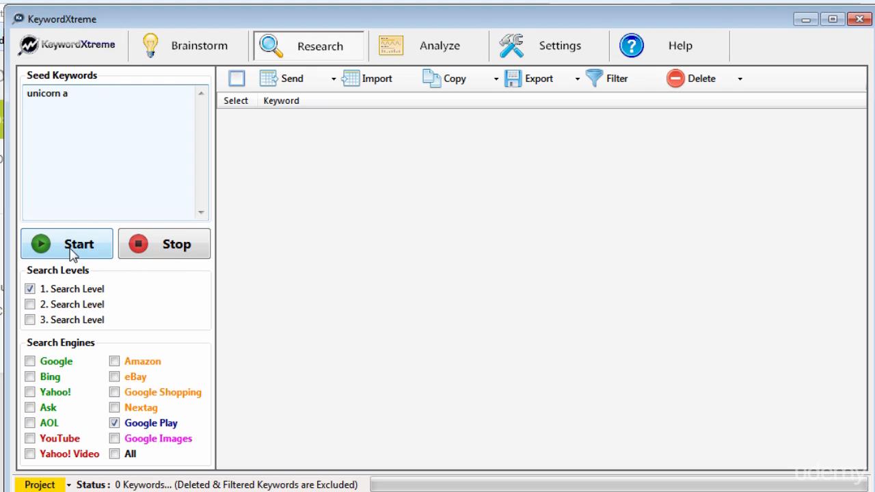Click the Analyze chart icon

coord(391,46)
